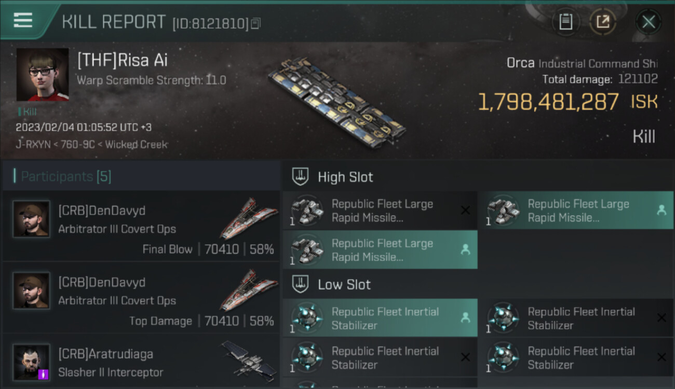This screenshot has height=389, width=675.
Task: Open Top Damage DenDavyd participant entry
Action: 141,298
